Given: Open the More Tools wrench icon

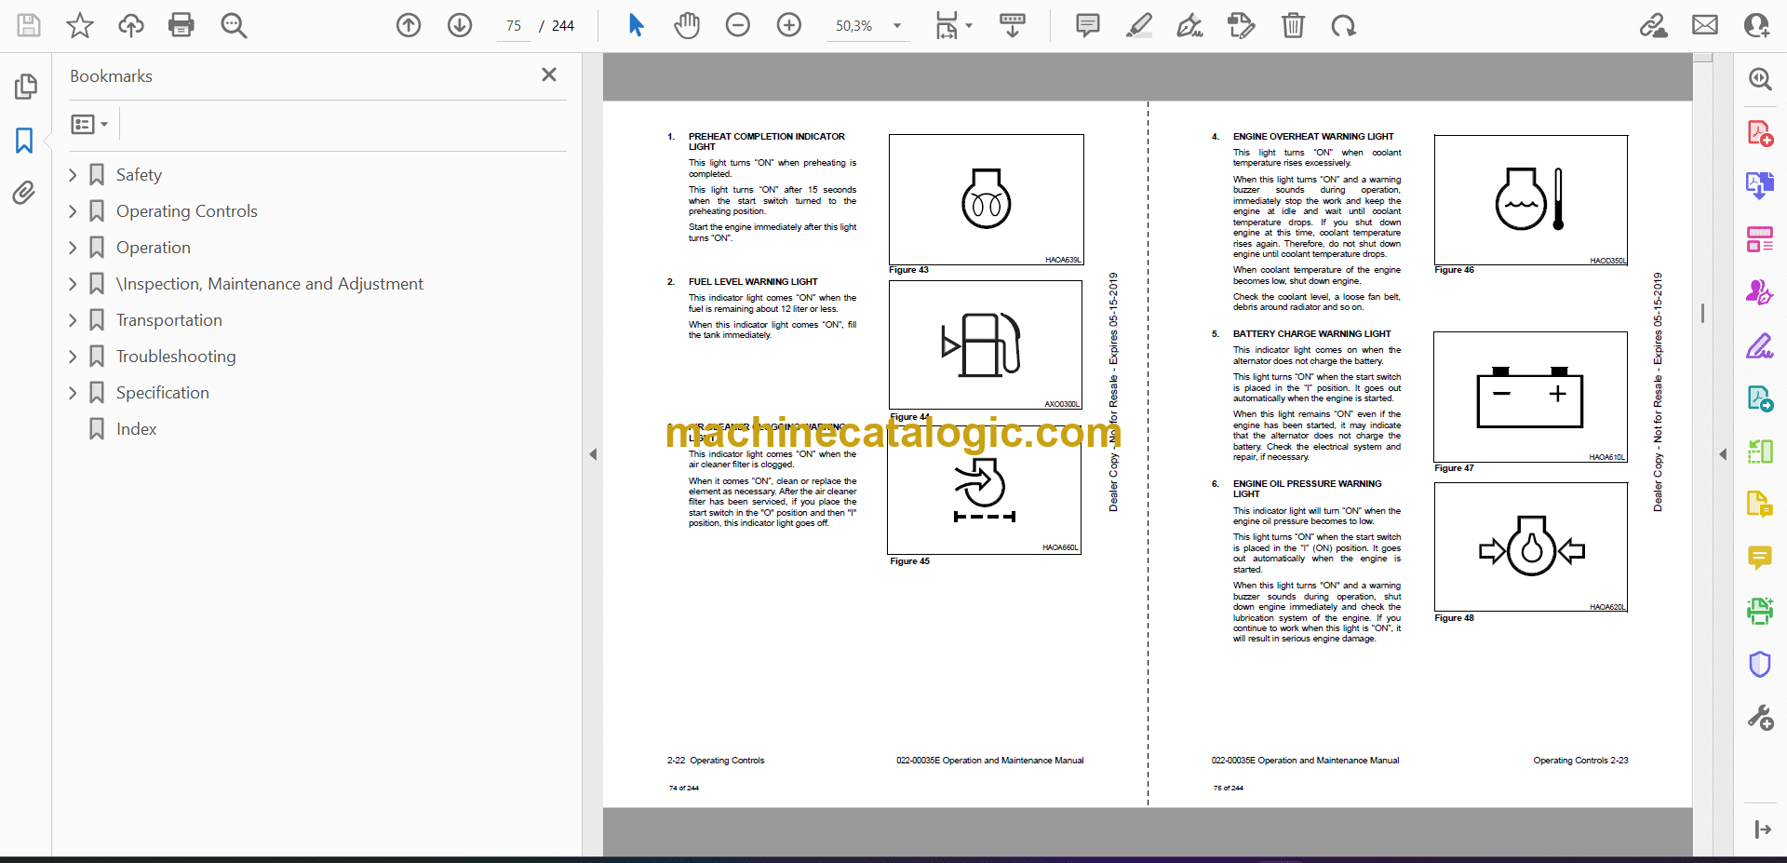Looking at the screenshot, I should coord(1759,718).
